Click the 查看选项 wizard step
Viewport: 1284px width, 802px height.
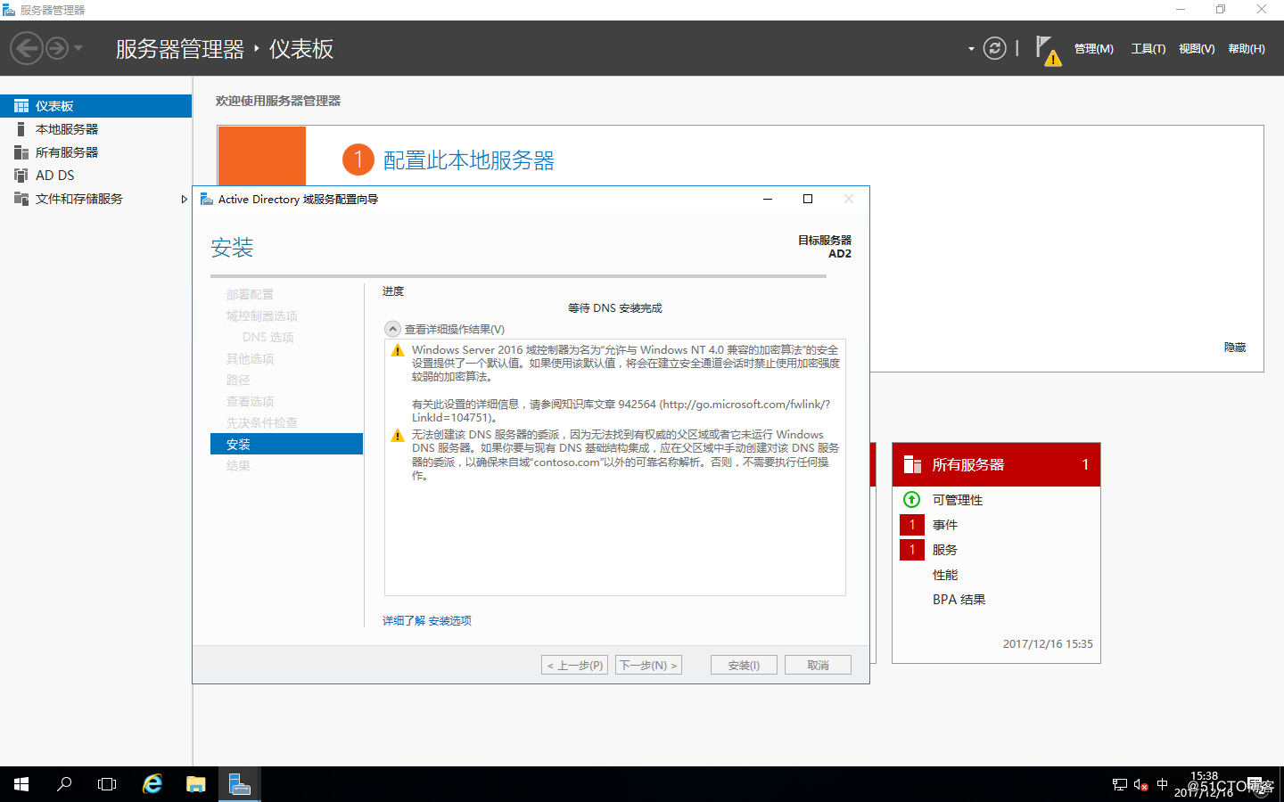pyautogui.click(x=250, y=401)
